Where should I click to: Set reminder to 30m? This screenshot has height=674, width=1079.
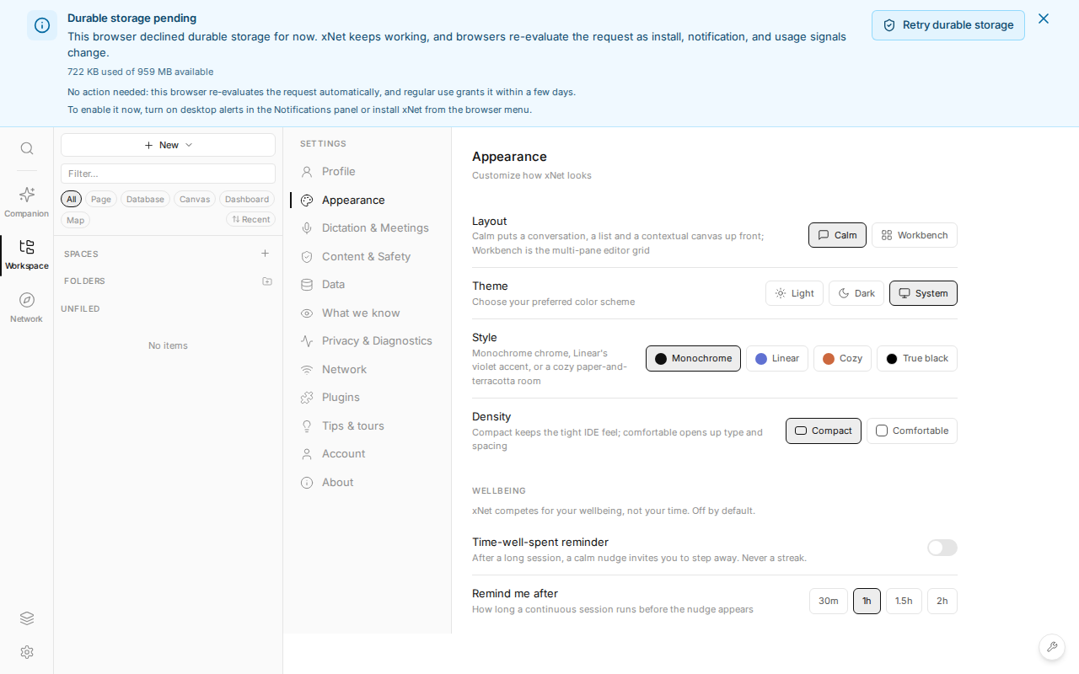pos(829,601)
